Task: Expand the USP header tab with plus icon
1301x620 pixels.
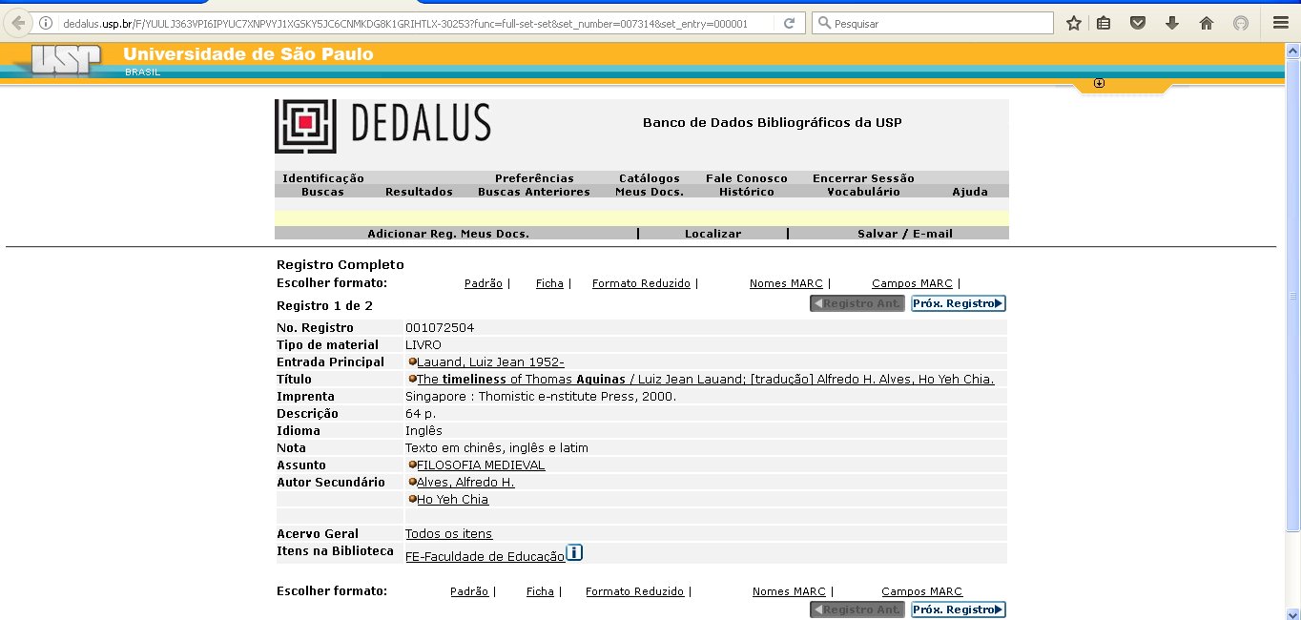Action: click(x=1099, y=83)
